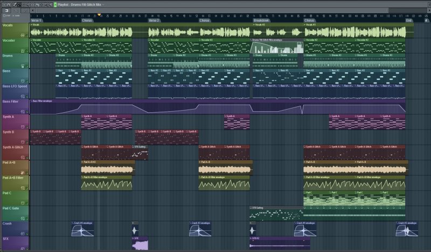
Task: Jump to the Breakdown timeline marker
Action: 262,21
